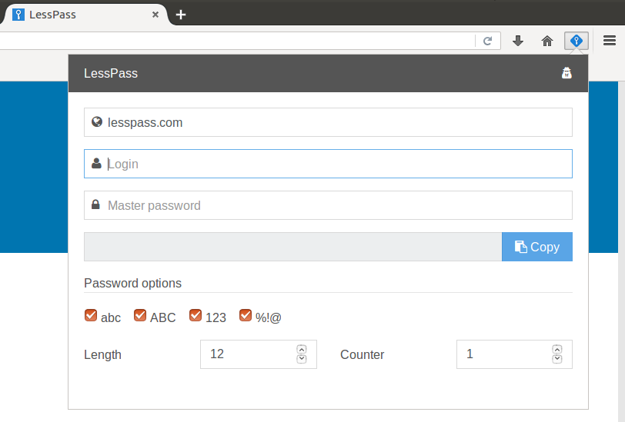Select the LessPass browser tab
The image size is (625, 422).
pos(85,15)
